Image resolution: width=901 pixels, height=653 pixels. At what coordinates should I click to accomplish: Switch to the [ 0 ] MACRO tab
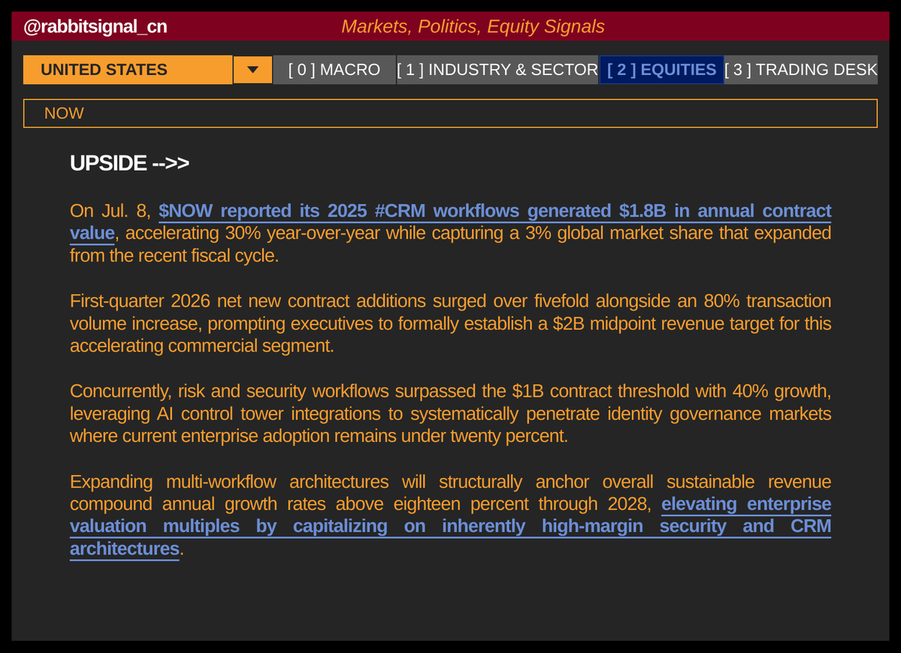click(x=334, y=70)
